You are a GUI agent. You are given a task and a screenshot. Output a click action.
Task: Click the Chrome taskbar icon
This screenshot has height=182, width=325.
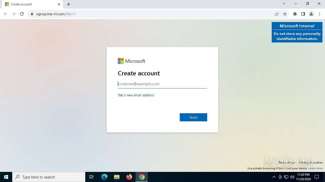tap(142, 177)
